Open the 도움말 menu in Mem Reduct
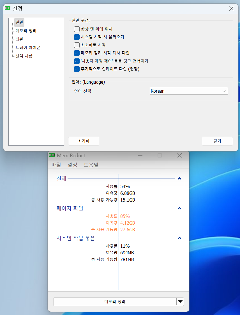 pyautogui.click(x=91, y=165)
